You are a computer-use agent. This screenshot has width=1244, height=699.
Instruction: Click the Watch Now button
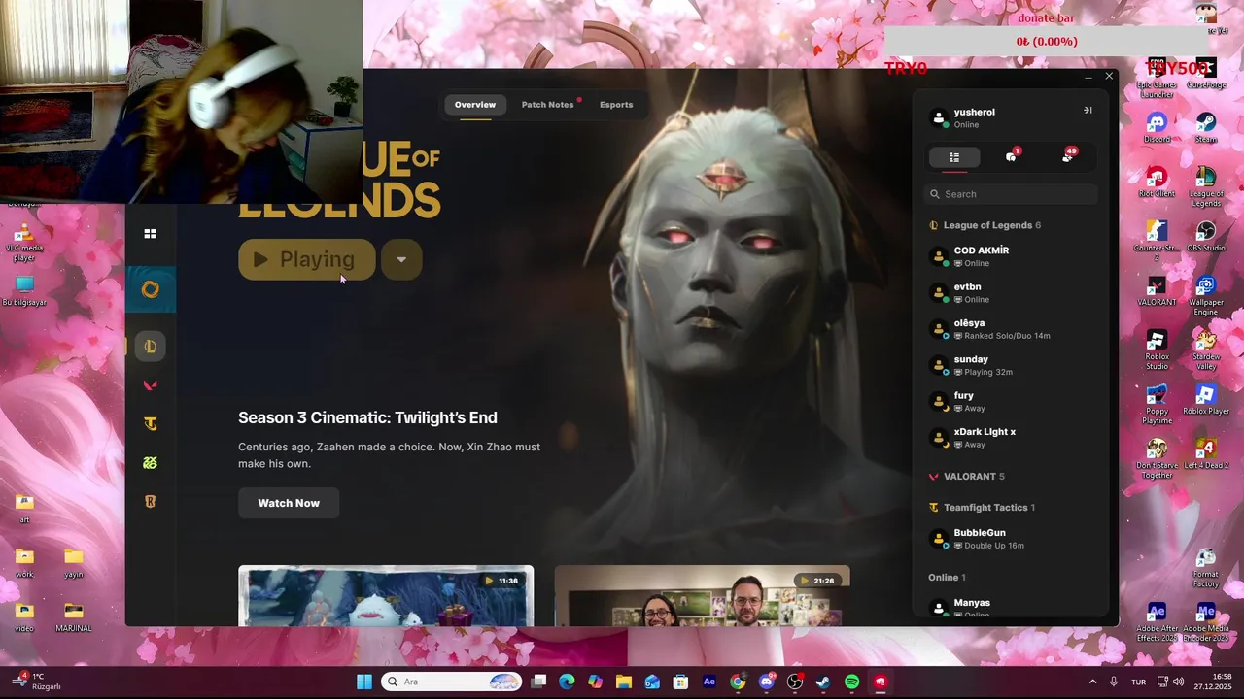click(289, 503)
